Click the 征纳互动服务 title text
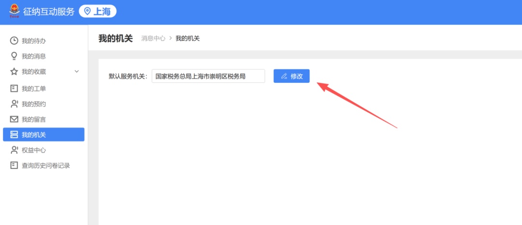The width and height of the screenshot is (522, 225). [x=49, y=12]
